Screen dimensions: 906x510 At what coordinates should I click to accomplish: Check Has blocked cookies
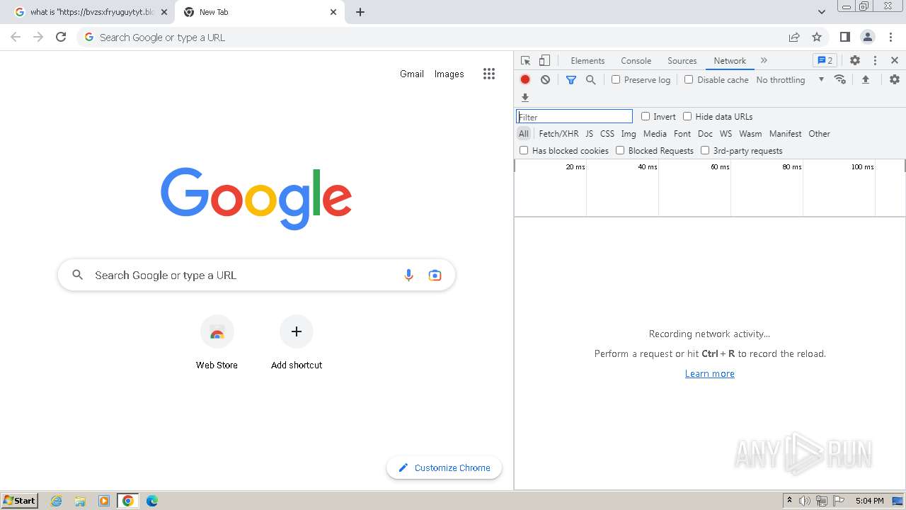point(524,151)
